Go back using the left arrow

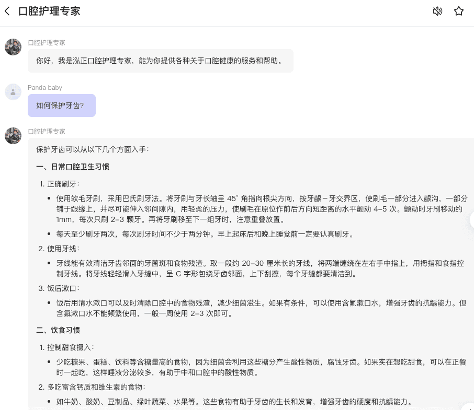click(x=7, y=11)
